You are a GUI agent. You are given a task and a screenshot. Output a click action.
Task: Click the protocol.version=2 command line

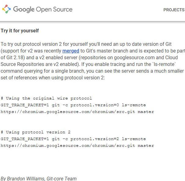tap(73, 139)
